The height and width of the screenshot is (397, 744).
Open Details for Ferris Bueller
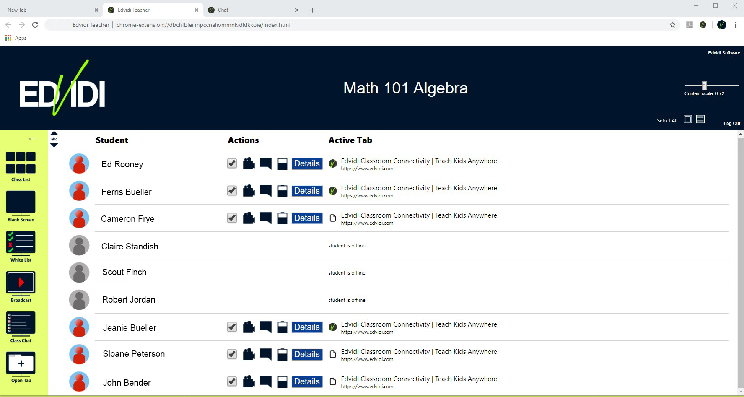[x=307, y=191]
